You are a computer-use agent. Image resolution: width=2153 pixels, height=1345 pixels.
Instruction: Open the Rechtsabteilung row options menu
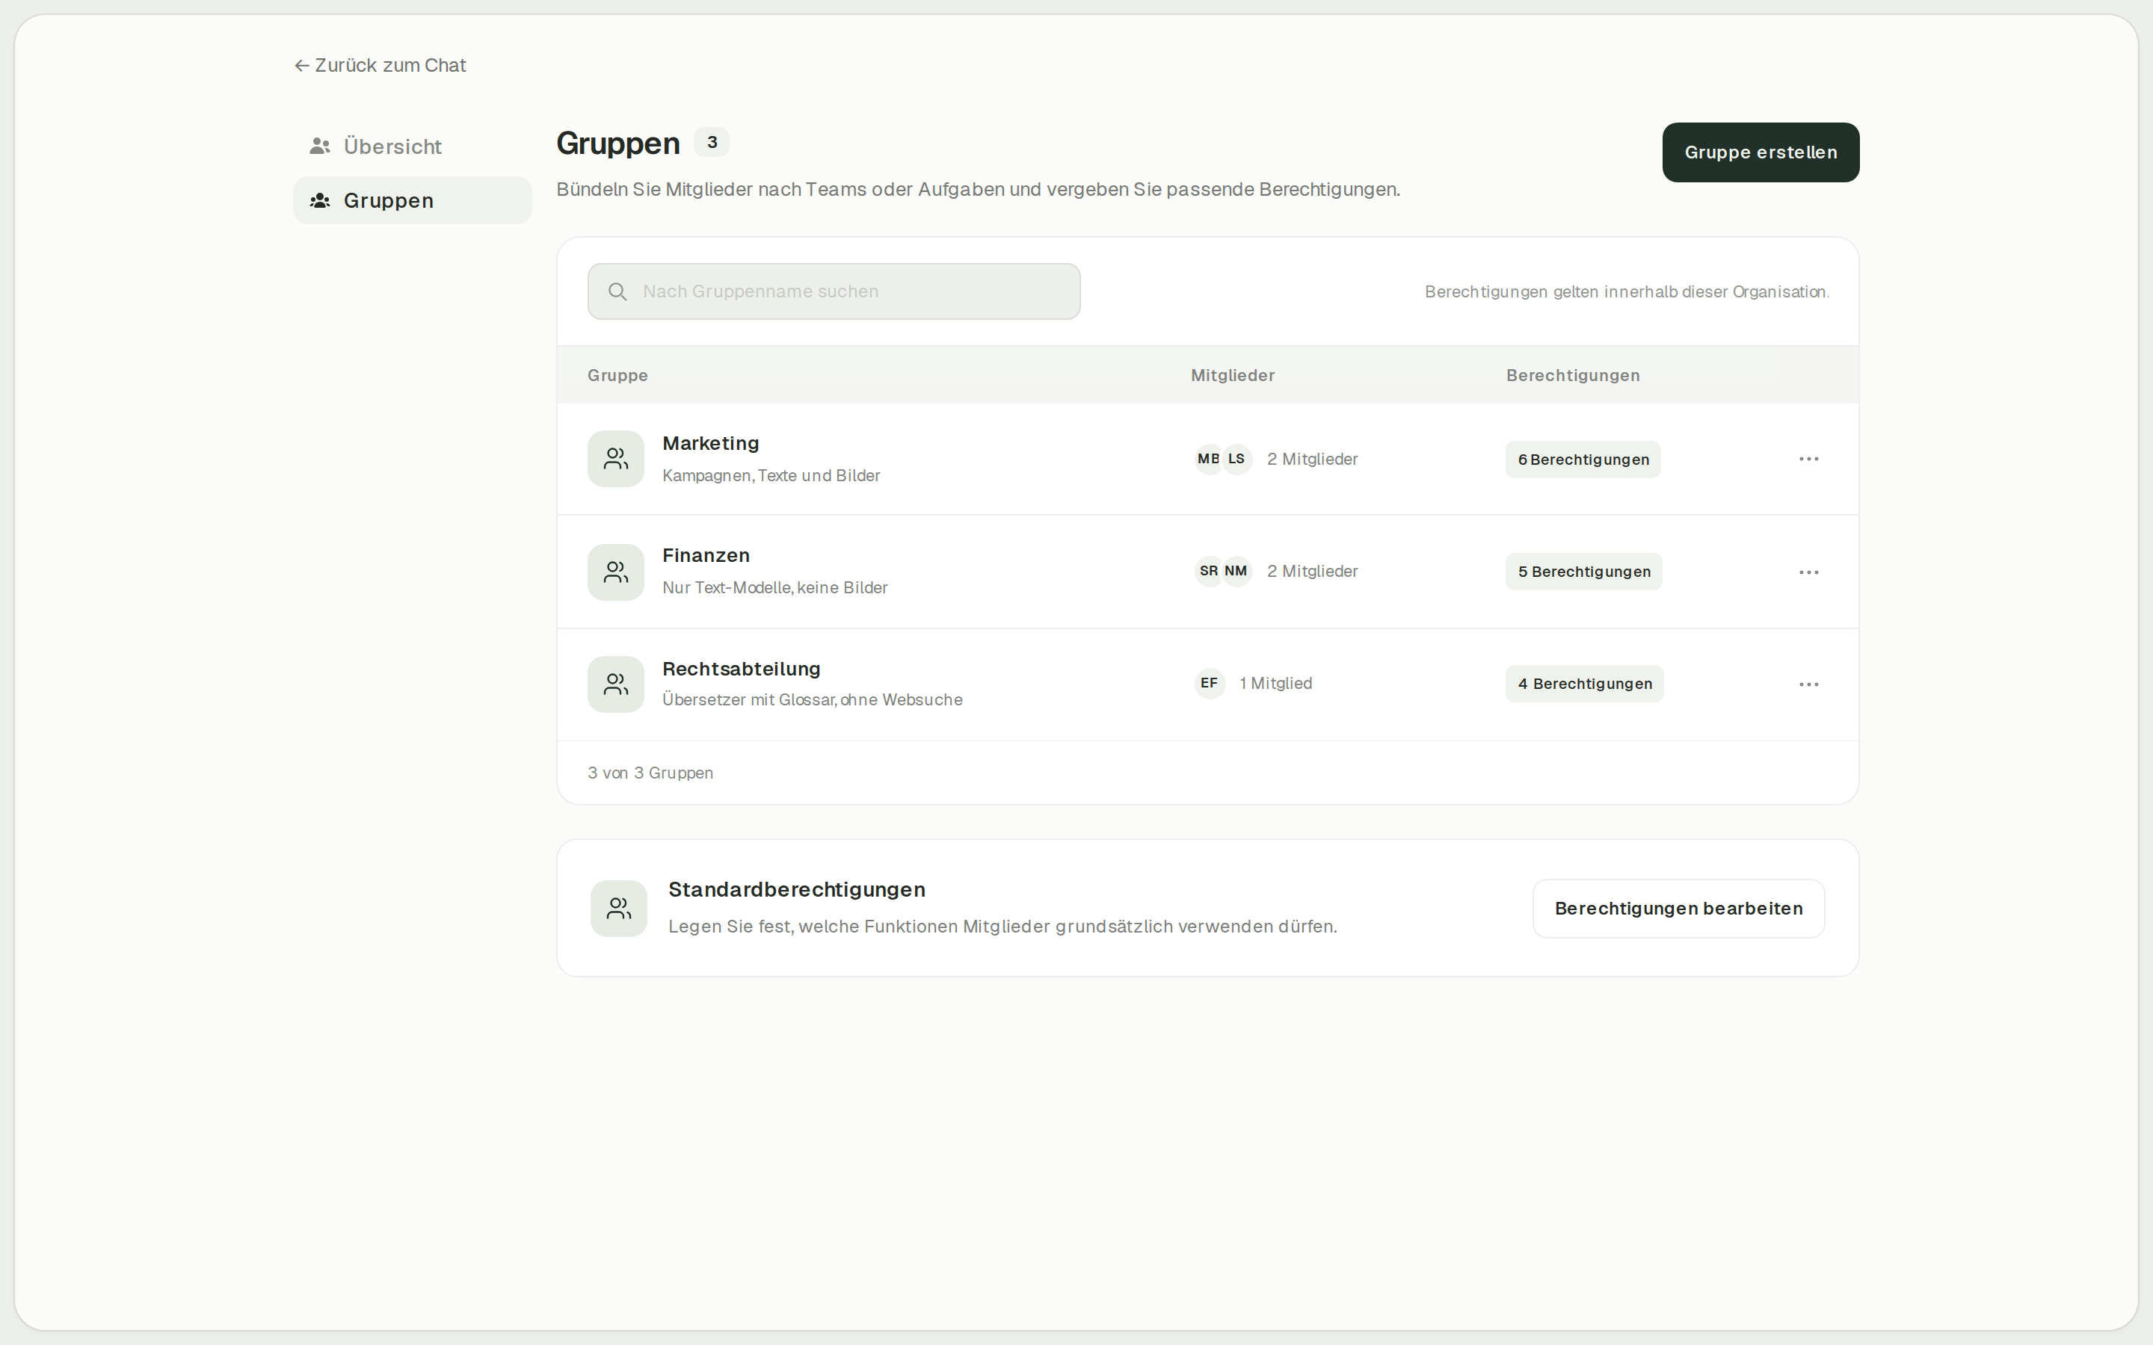click(x=1808, y=684)
